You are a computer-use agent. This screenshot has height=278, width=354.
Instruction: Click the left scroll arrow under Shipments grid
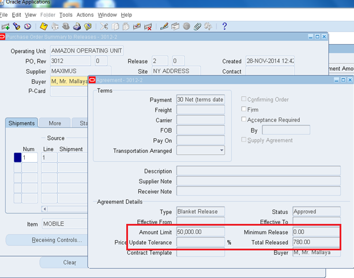click(x=45, y=209)
